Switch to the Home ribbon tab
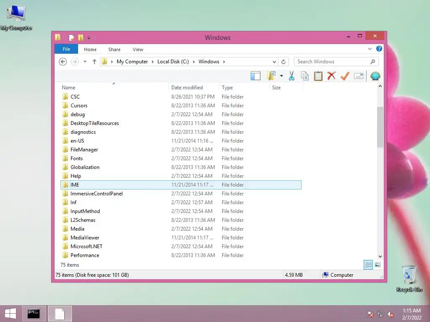 (90, 49)
